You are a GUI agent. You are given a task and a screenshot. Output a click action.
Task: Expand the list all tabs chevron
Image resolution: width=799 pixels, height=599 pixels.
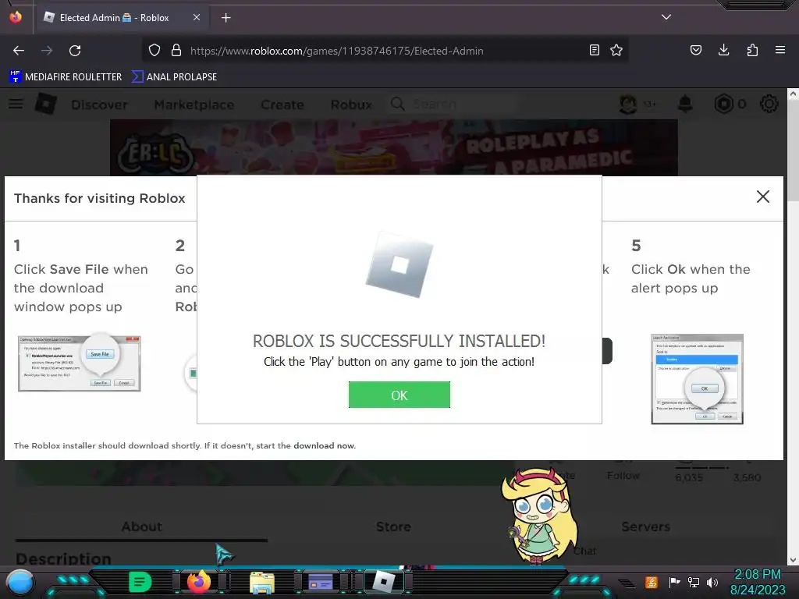666,17
